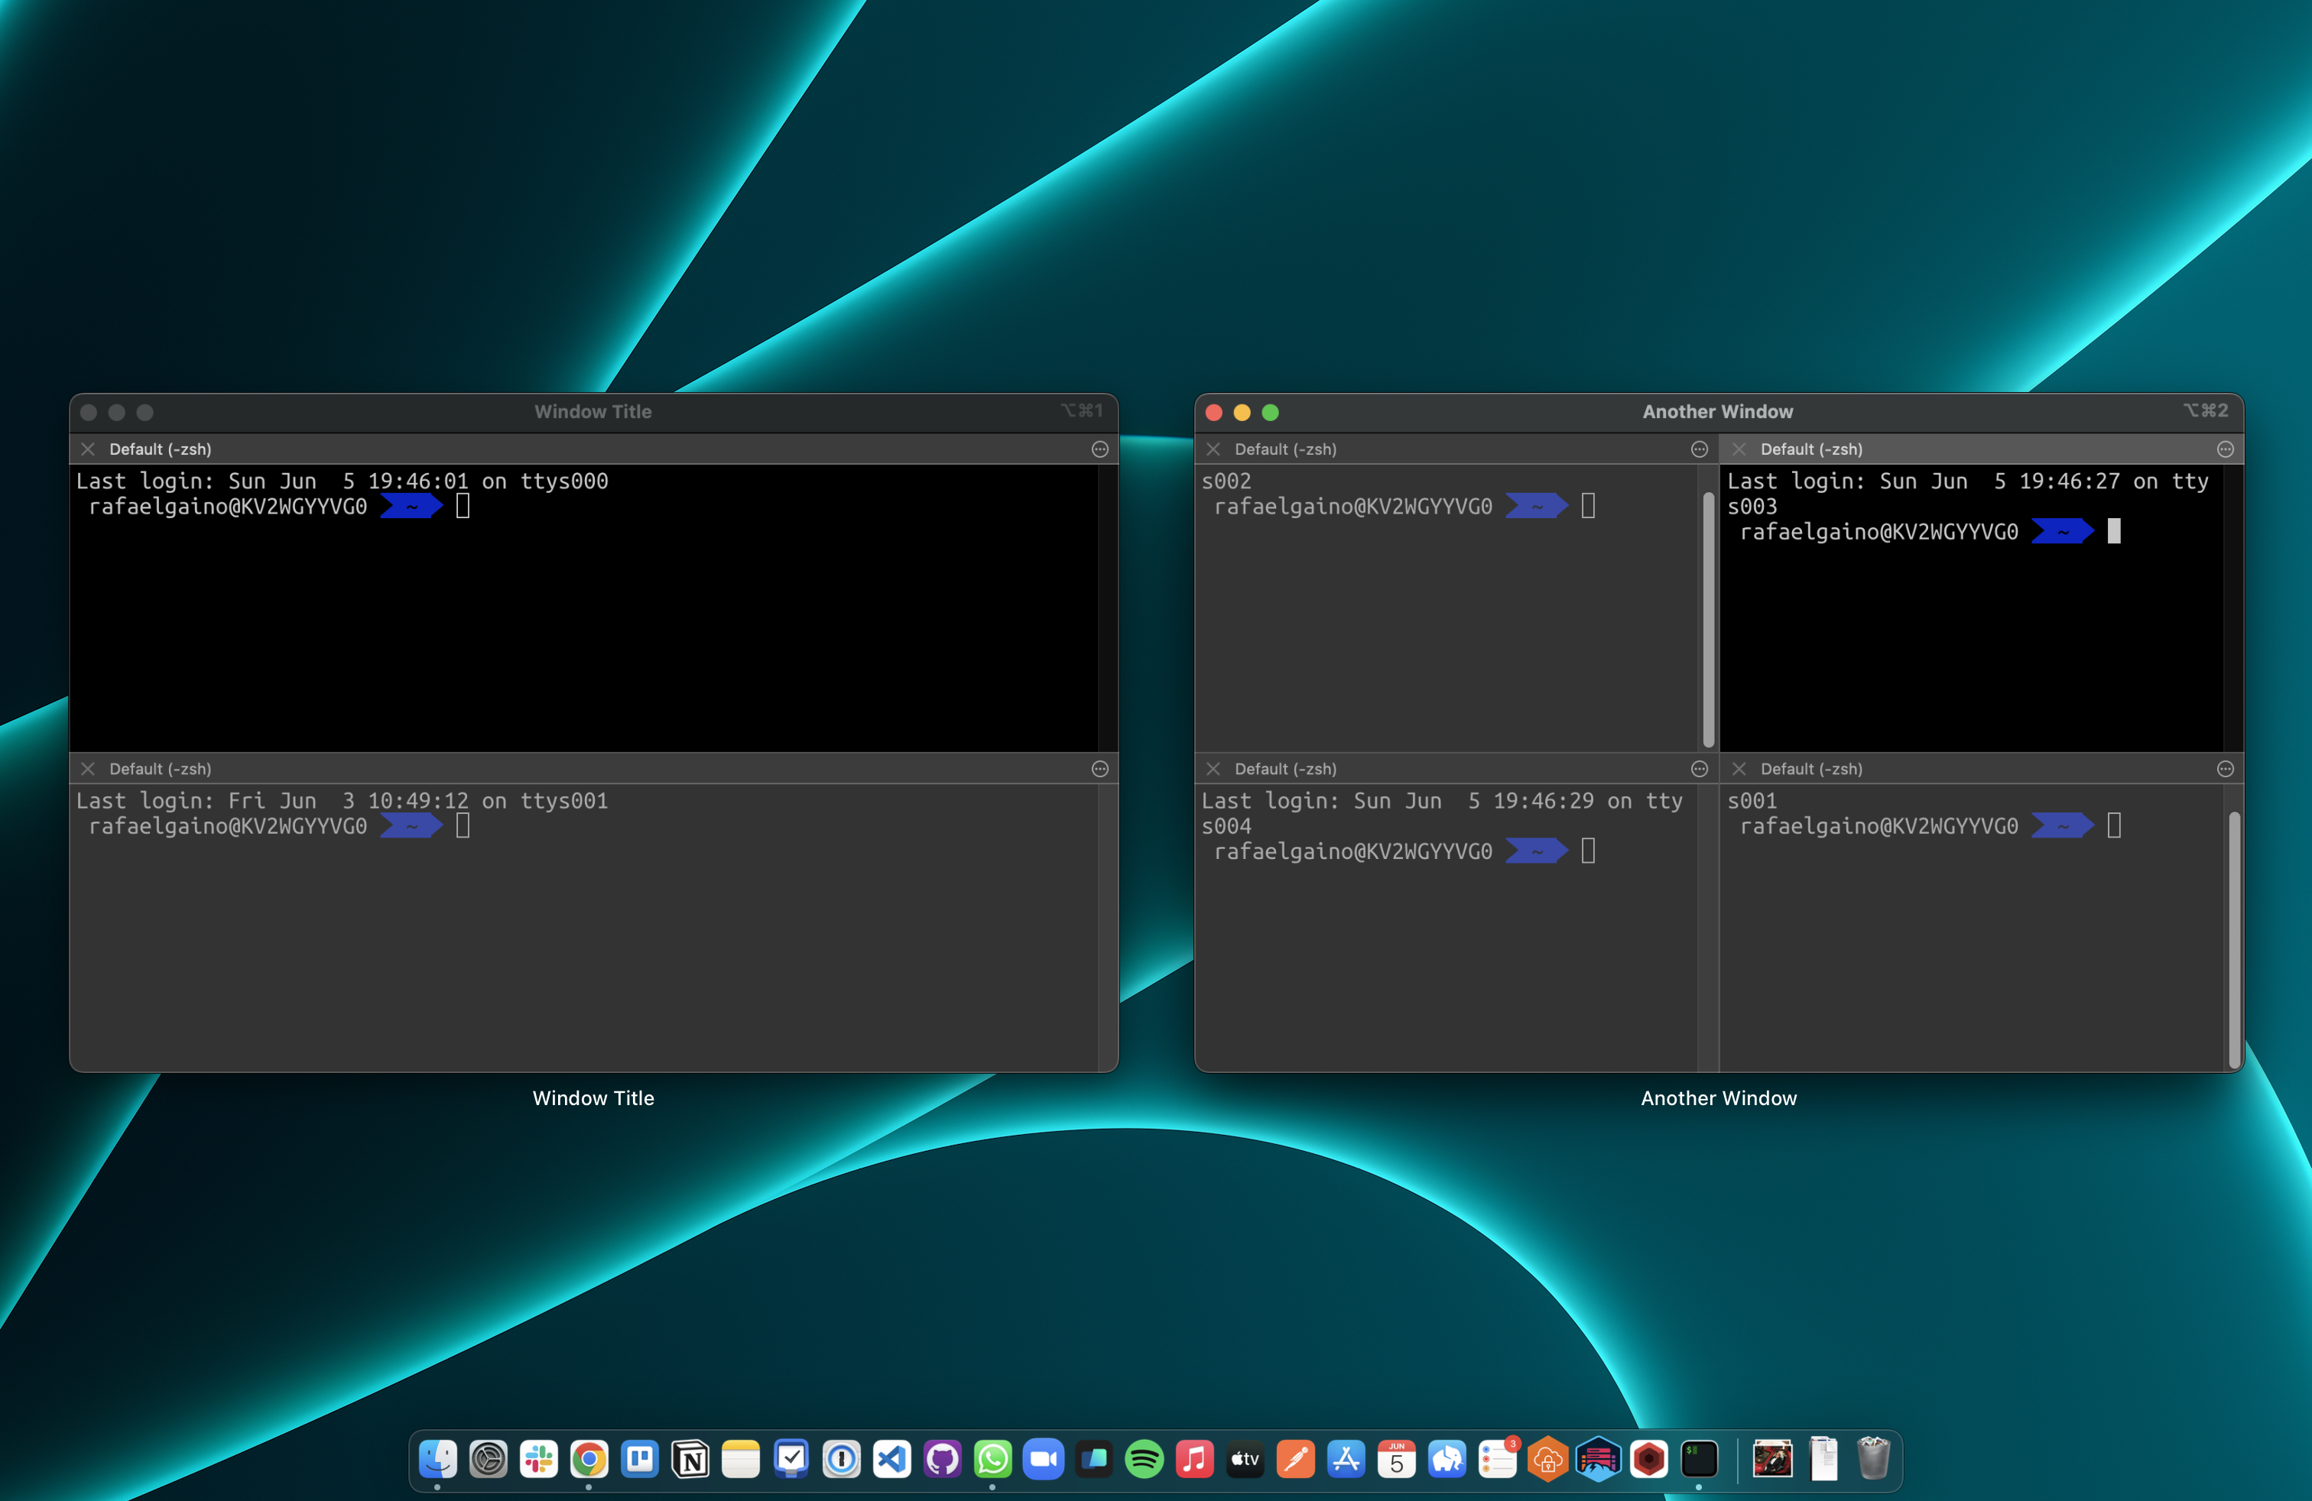Open Apple TV from the Dock
This screenshot has height=1501, width=2312.
[x=1245, y=1458]
